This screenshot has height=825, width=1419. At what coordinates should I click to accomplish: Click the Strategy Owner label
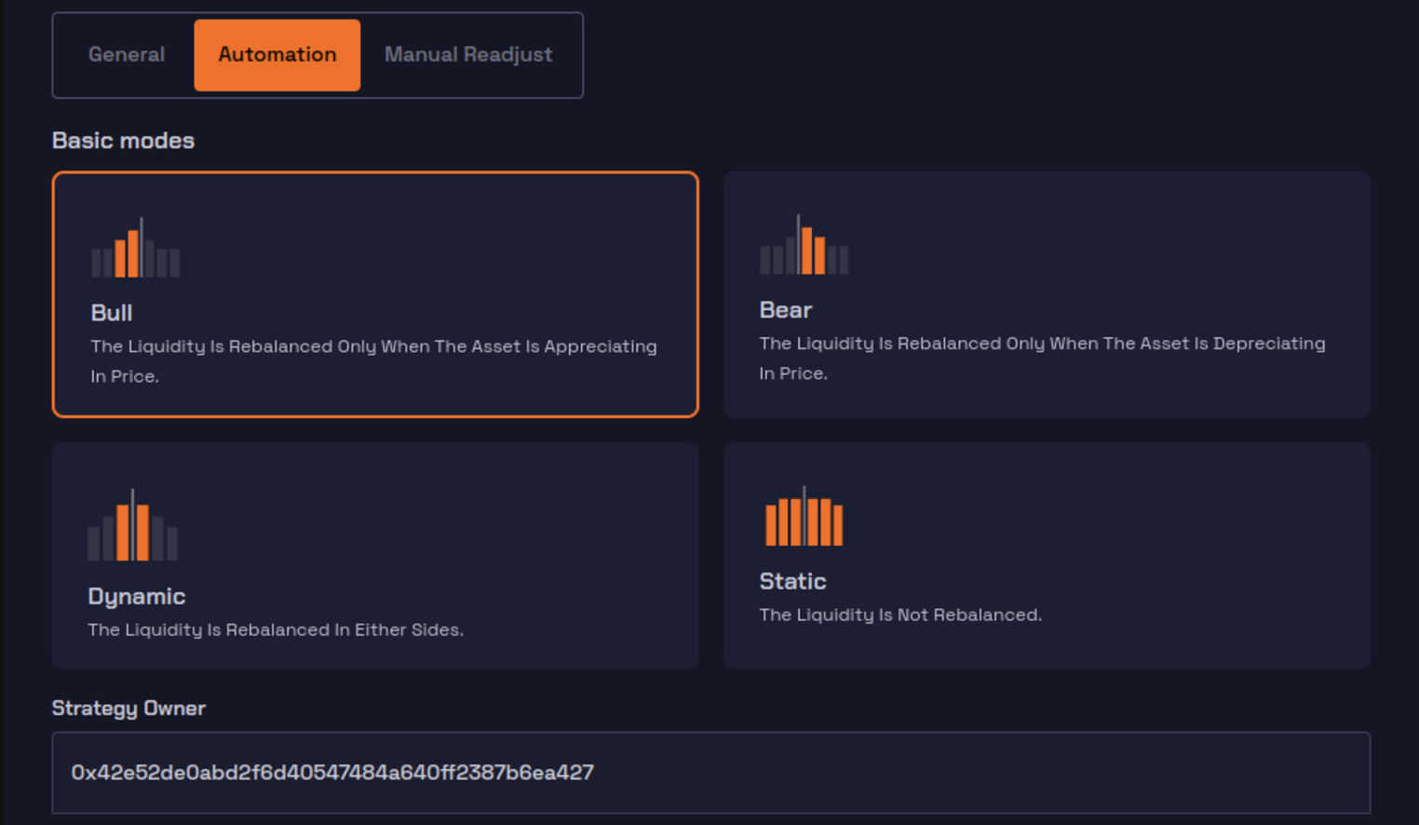pos(128,709)
